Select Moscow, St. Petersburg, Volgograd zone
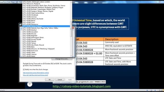Viewport: 164px width, 92px height. (46, 49)
